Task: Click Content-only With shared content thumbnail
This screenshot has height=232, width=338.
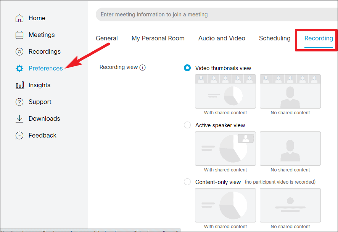Action: 225,205
